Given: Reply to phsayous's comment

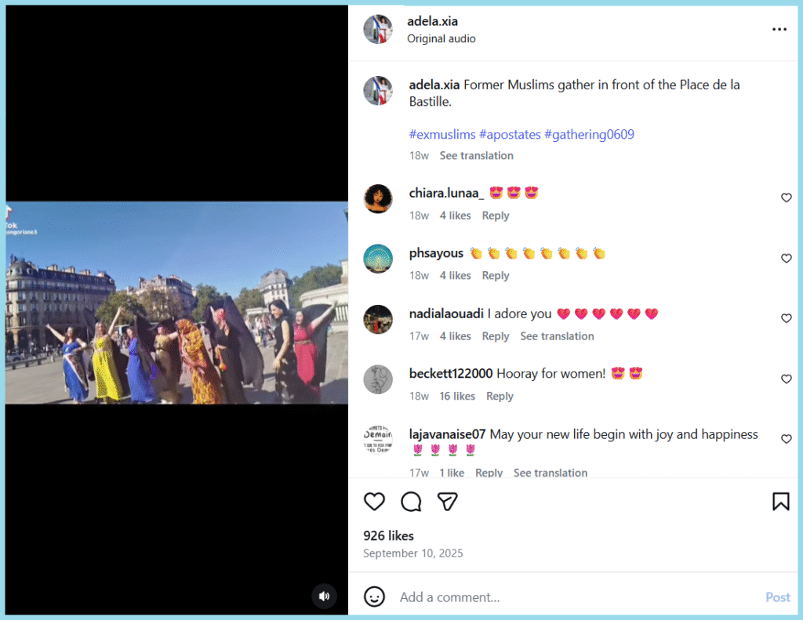Looking at the screenshot, I should pyautogui.click(x=495, y=276).
